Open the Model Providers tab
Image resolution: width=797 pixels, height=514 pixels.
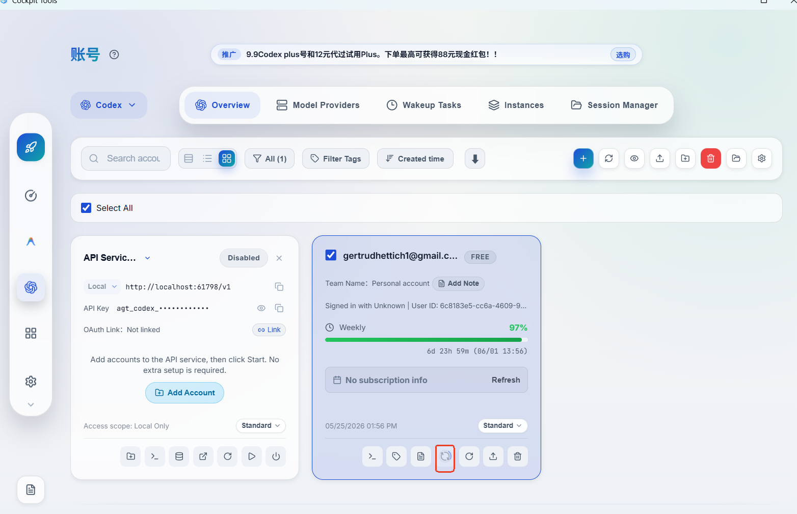click(318, 105)
